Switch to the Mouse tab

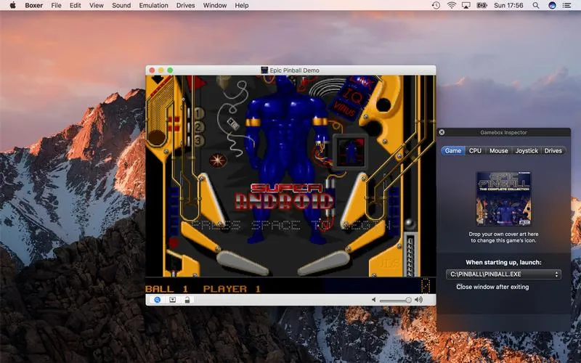[x=498, y=151]
